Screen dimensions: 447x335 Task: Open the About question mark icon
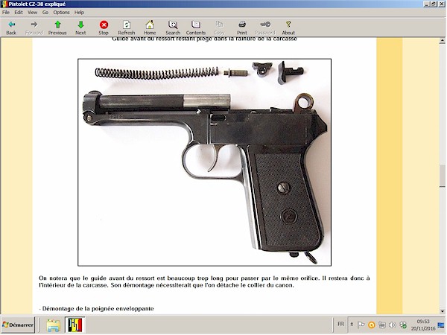point(288,25)
